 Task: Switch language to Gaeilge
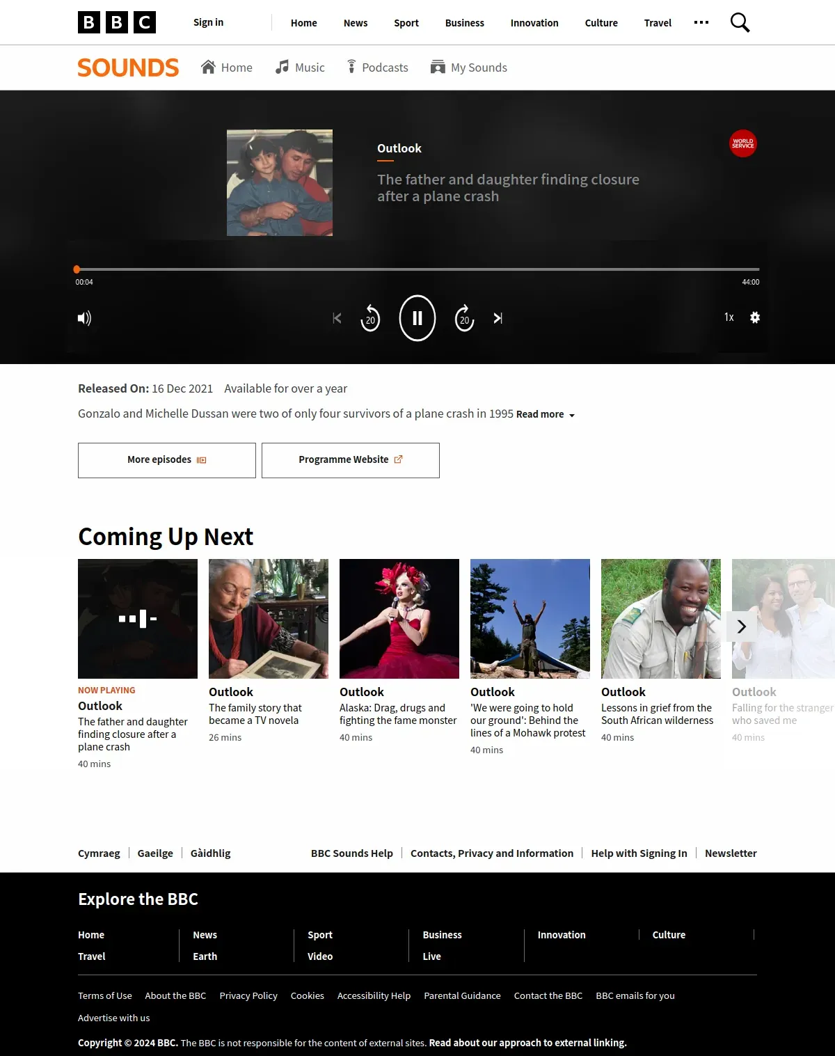coord(155,853)
